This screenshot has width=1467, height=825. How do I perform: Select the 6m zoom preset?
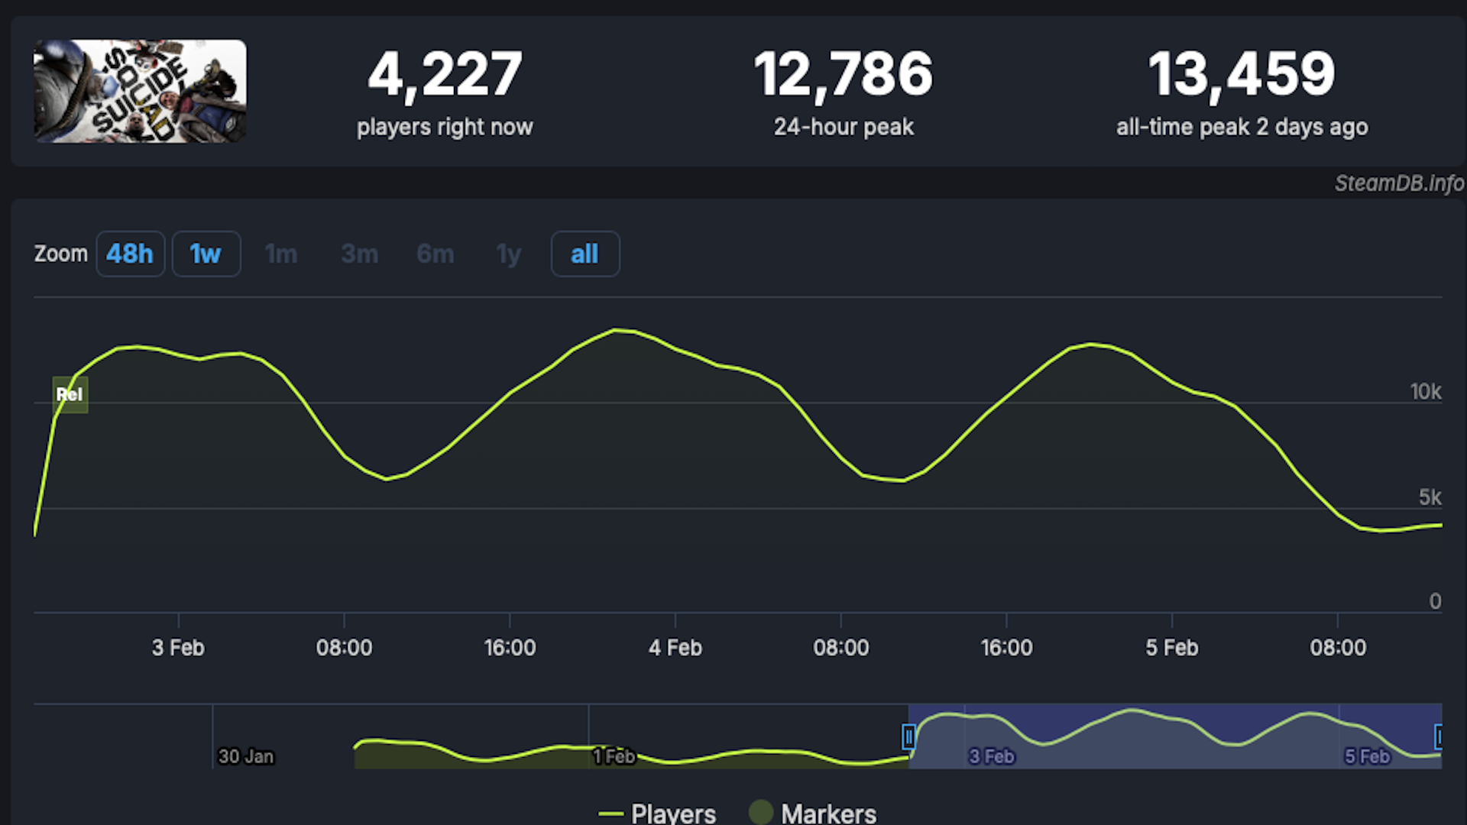434,254
